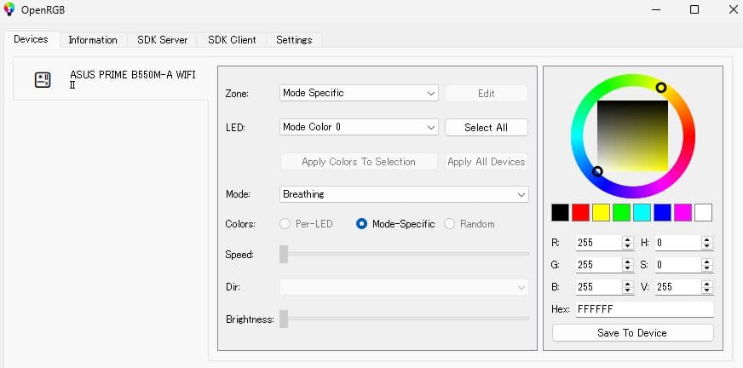Screen dimensions: 743x368
Task: Decrement G value with down arrow
Action: coord(628,268)
